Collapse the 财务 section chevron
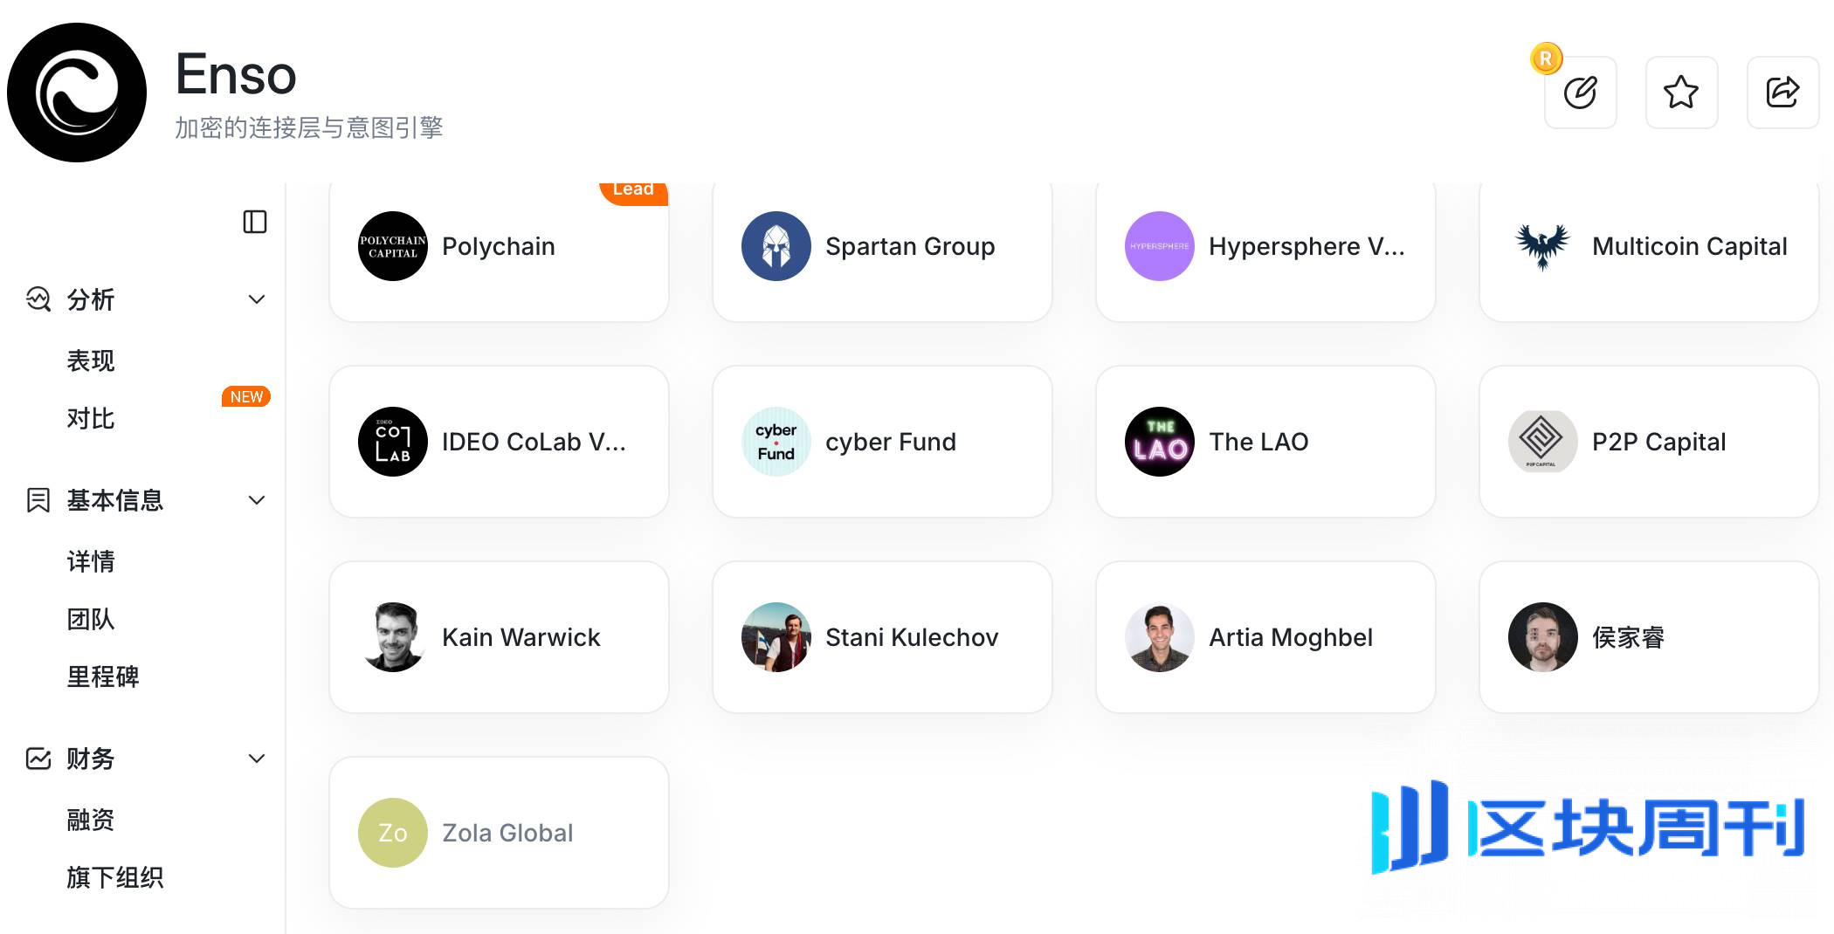Viewport: 1834px width, 934px height. 257,759
